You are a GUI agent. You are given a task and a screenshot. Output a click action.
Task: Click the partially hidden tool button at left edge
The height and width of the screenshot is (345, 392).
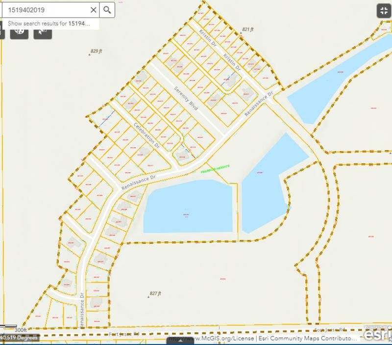tap(2, 31)
